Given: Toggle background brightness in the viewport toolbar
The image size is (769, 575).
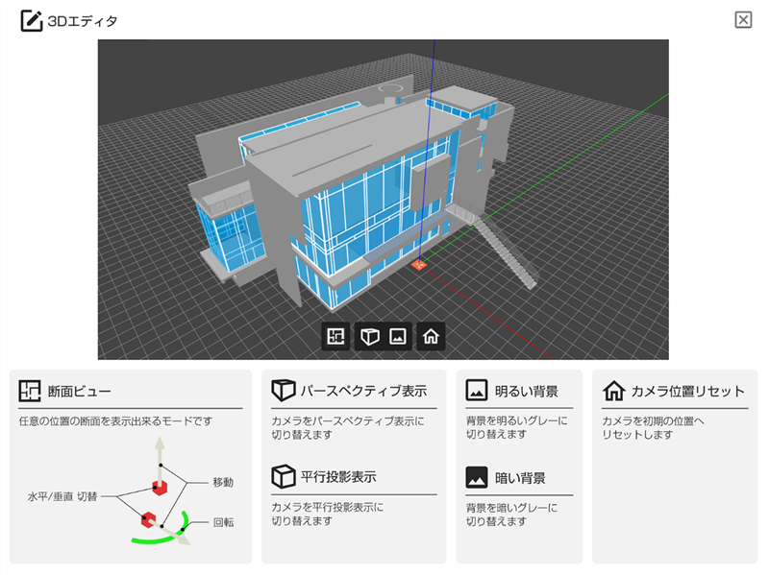Looking at the screenshot, I should (x=397, y=337).
